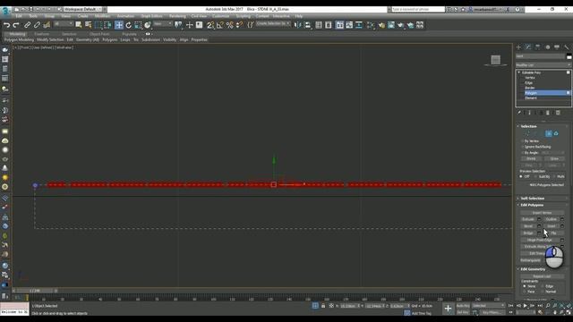
Task: Activate the Select and Move tool
Action: click(119, 25)
